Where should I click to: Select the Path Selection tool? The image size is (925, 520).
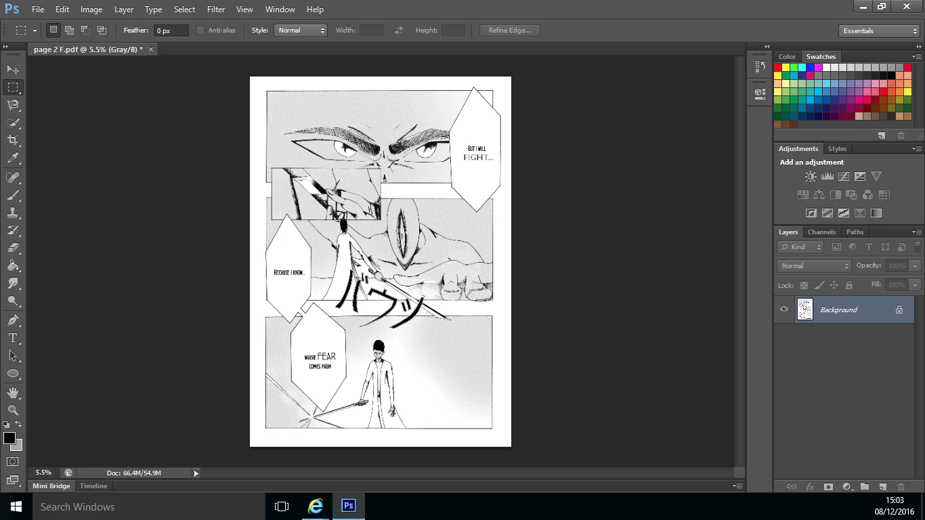tap(13, 355)
